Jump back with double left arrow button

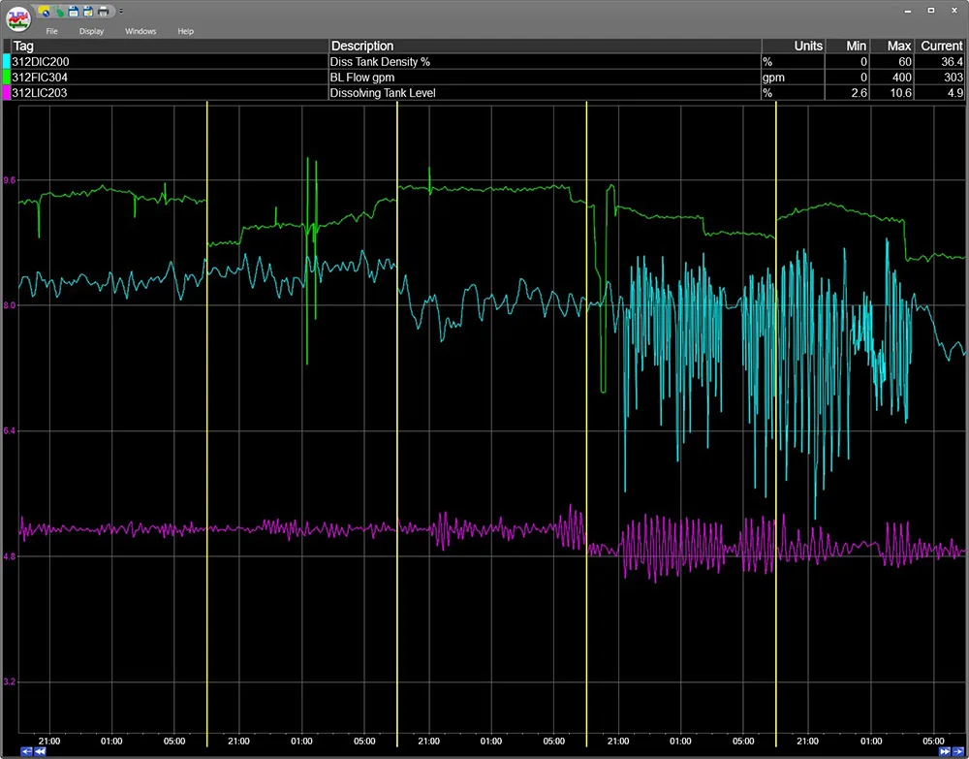[x=40, y=751]
